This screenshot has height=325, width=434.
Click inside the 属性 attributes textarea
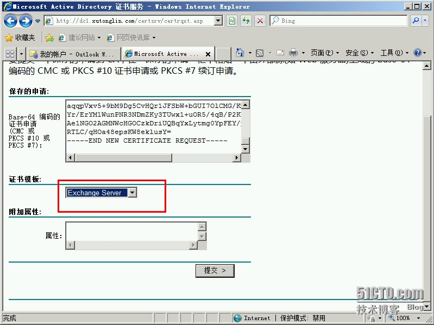(132, 232)
